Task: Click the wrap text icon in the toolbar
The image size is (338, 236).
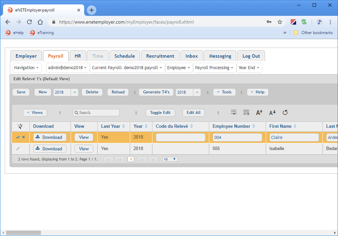Action: (x=234, y=113)
